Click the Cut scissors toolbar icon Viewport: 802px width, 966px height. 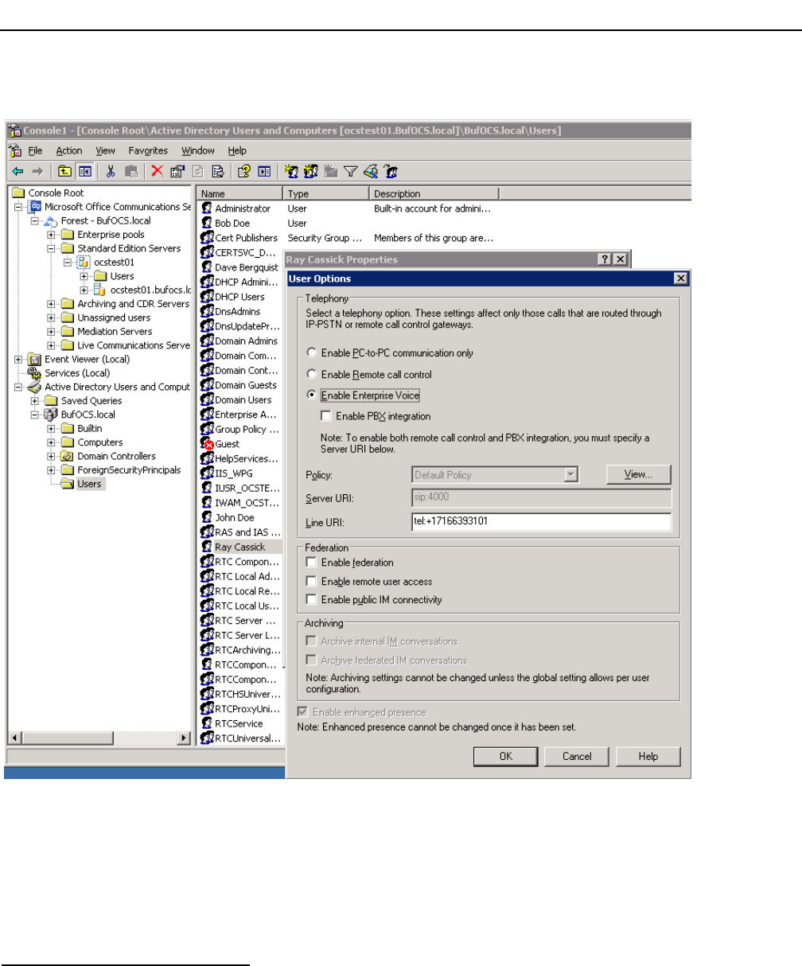(x=111, y=171)
